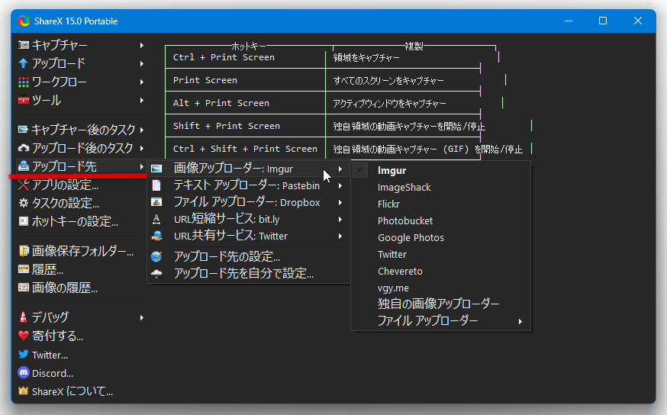Click the アップロード先を自分で設定 icon

coord(156,273)
